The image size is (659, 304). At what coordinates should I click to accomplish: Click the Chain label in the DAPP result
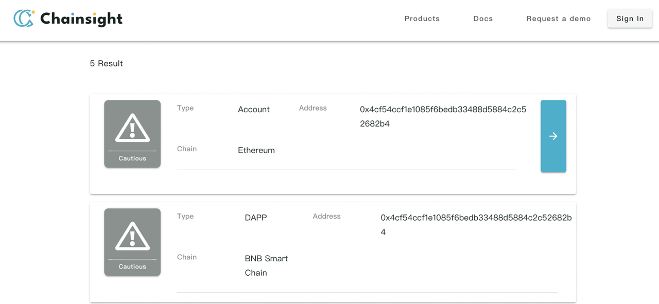186,257
